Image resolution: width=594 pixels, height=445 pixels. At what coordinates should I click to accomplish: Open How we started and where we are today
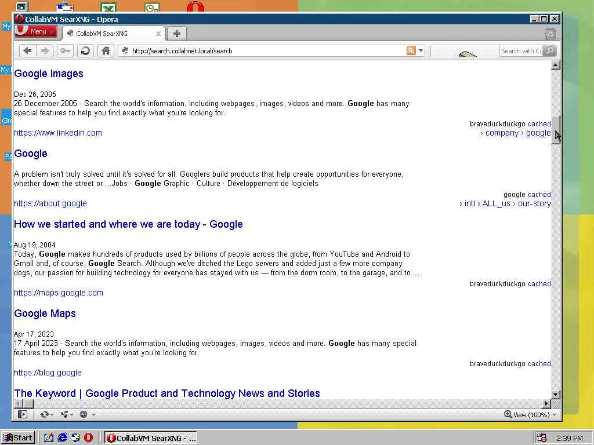tap(128, 224)
